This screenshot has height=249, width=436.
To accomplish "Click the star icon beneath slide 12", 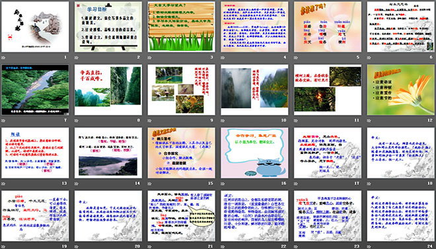I will [x=369, y=120].
